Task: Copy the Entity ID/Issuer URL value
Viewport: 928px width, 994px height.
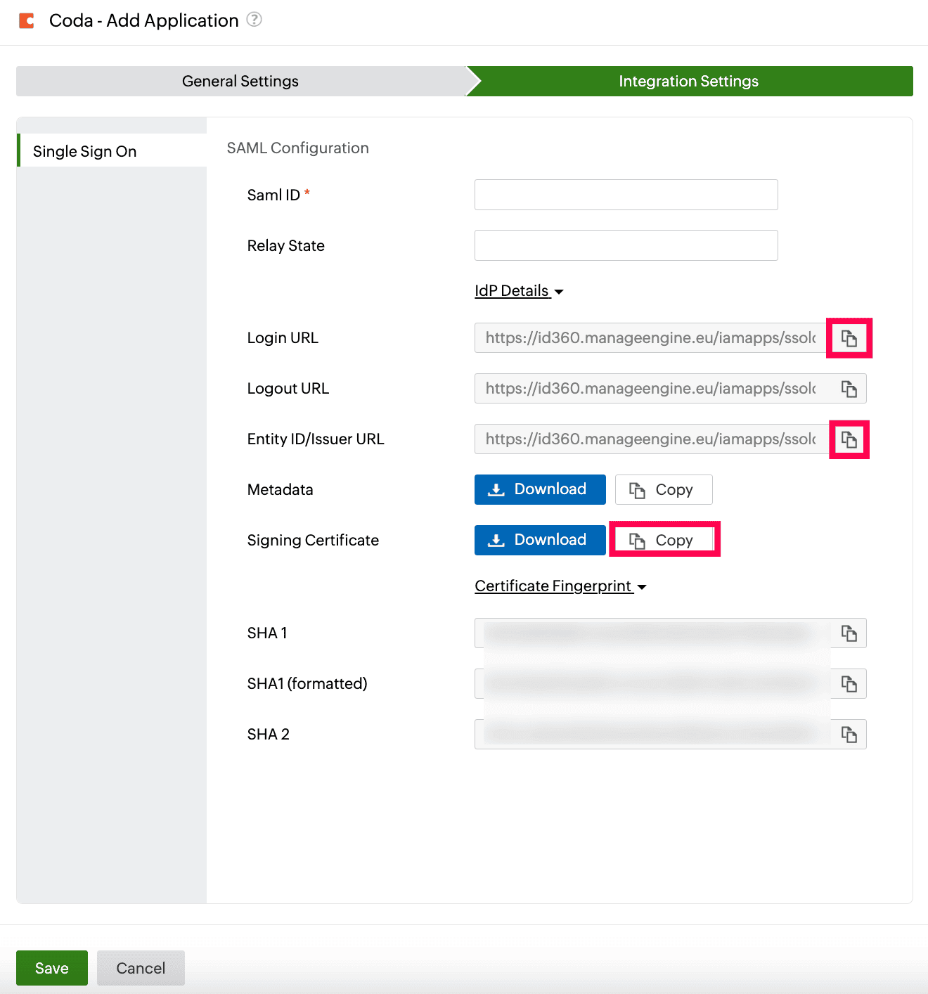Action: pos(849,439)
